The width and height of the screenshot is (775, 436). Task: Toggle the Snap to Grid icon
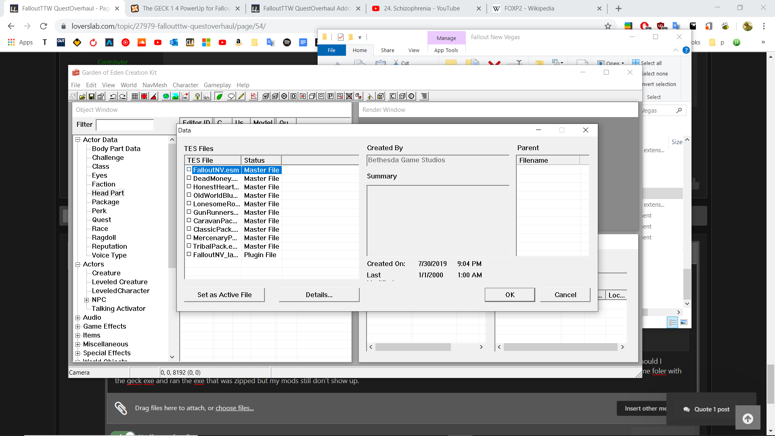tap(135, 96)
